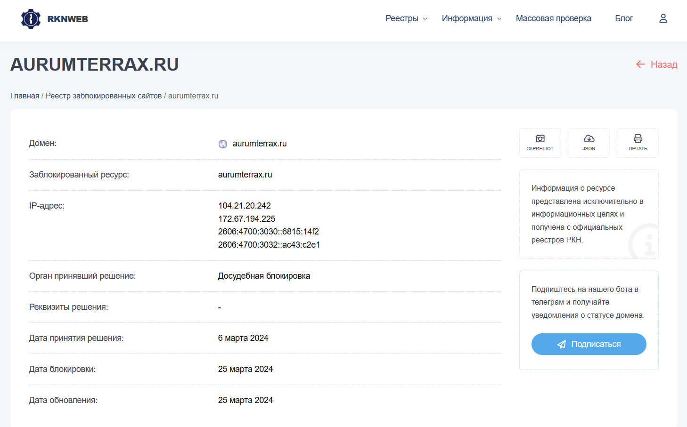Click aurumterrax.ru in Заблокированный ресурс row
Image resolution: width=687 pixels, height=427 pixels.
[x=245, y=175]
